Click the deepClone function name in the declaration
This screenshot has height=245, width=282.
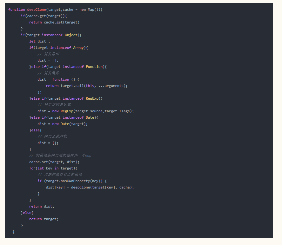(37, 10)
